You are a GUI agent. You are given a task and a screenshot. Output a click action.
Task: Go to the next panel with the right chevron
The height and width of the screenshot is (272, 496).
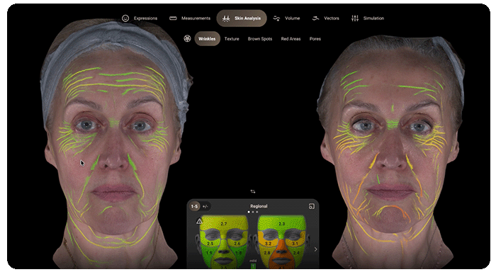tap(315, 249)
